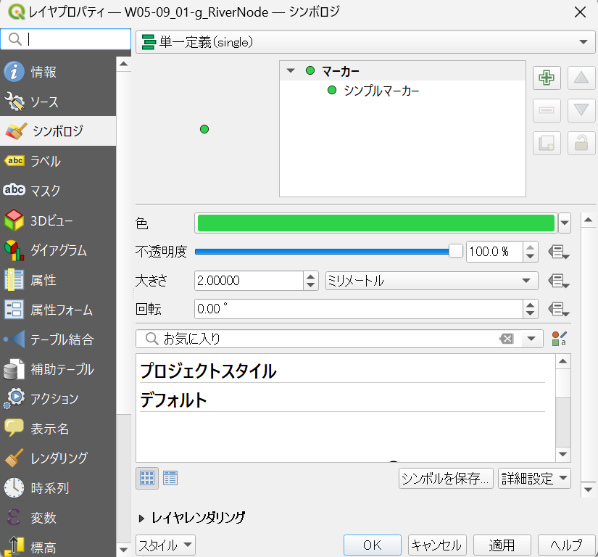Click sidebar scrollbar down arrow
This screenshot has width=598, height=557.
click(123, 550)
